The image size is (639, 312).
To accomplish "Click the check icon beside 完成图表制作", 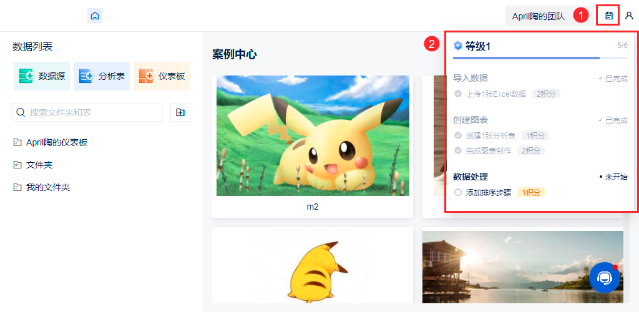I will point(457,151).
